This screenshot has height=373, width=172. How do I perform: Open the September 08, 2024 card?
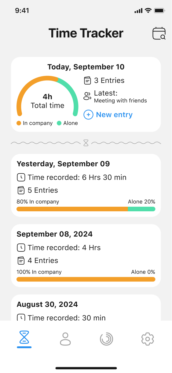(x=86, y=256)
